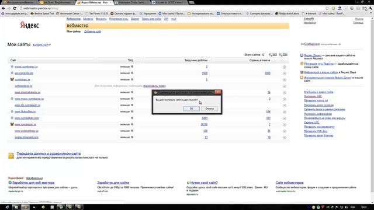Open 'выбрать сайт' dropdown

(x=41, y=45)
